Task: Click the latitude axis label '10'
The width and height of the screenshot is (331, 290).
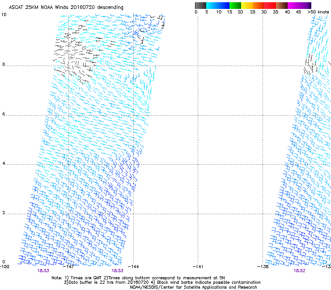Action: [x=4, y=15]
